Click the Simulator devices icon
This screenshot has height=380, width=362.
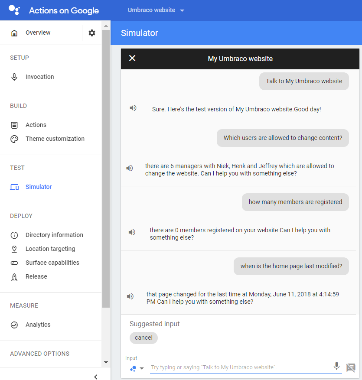[x=14, y=187]
